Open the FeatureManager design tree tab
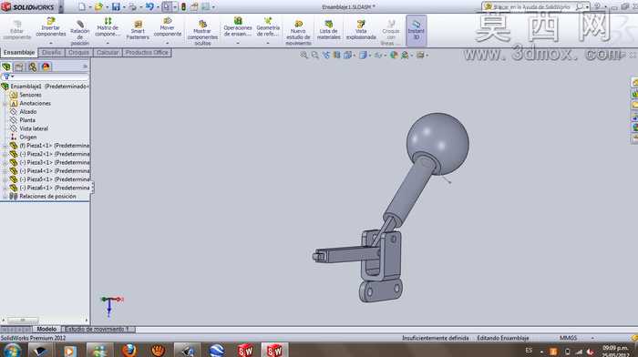 point(6,66)
